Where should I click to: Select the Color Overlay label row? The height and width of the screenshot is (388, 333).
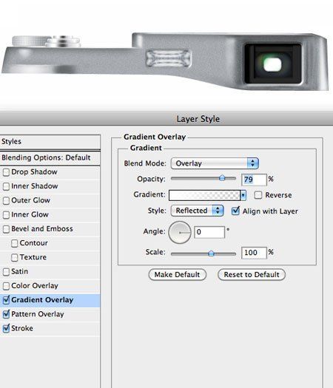pos(50,286)
